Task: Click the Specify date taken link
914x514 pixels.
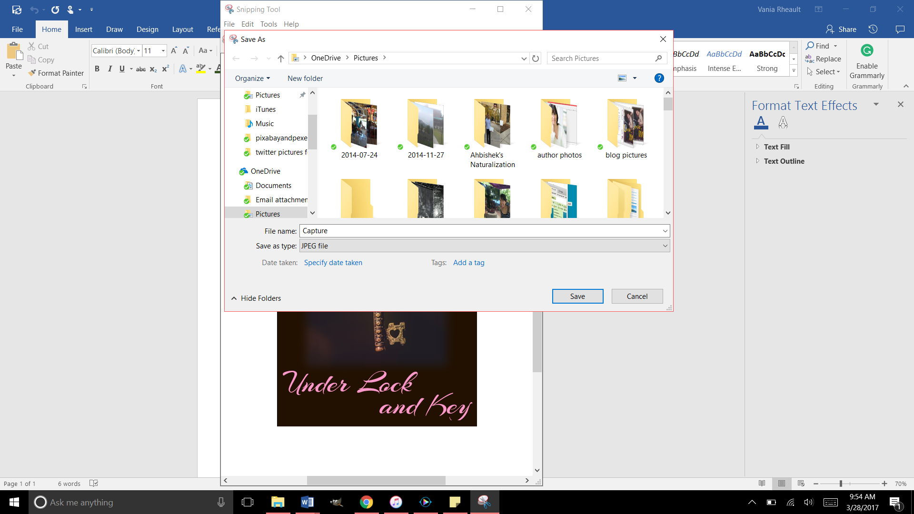Action: (x=333, y=262)
